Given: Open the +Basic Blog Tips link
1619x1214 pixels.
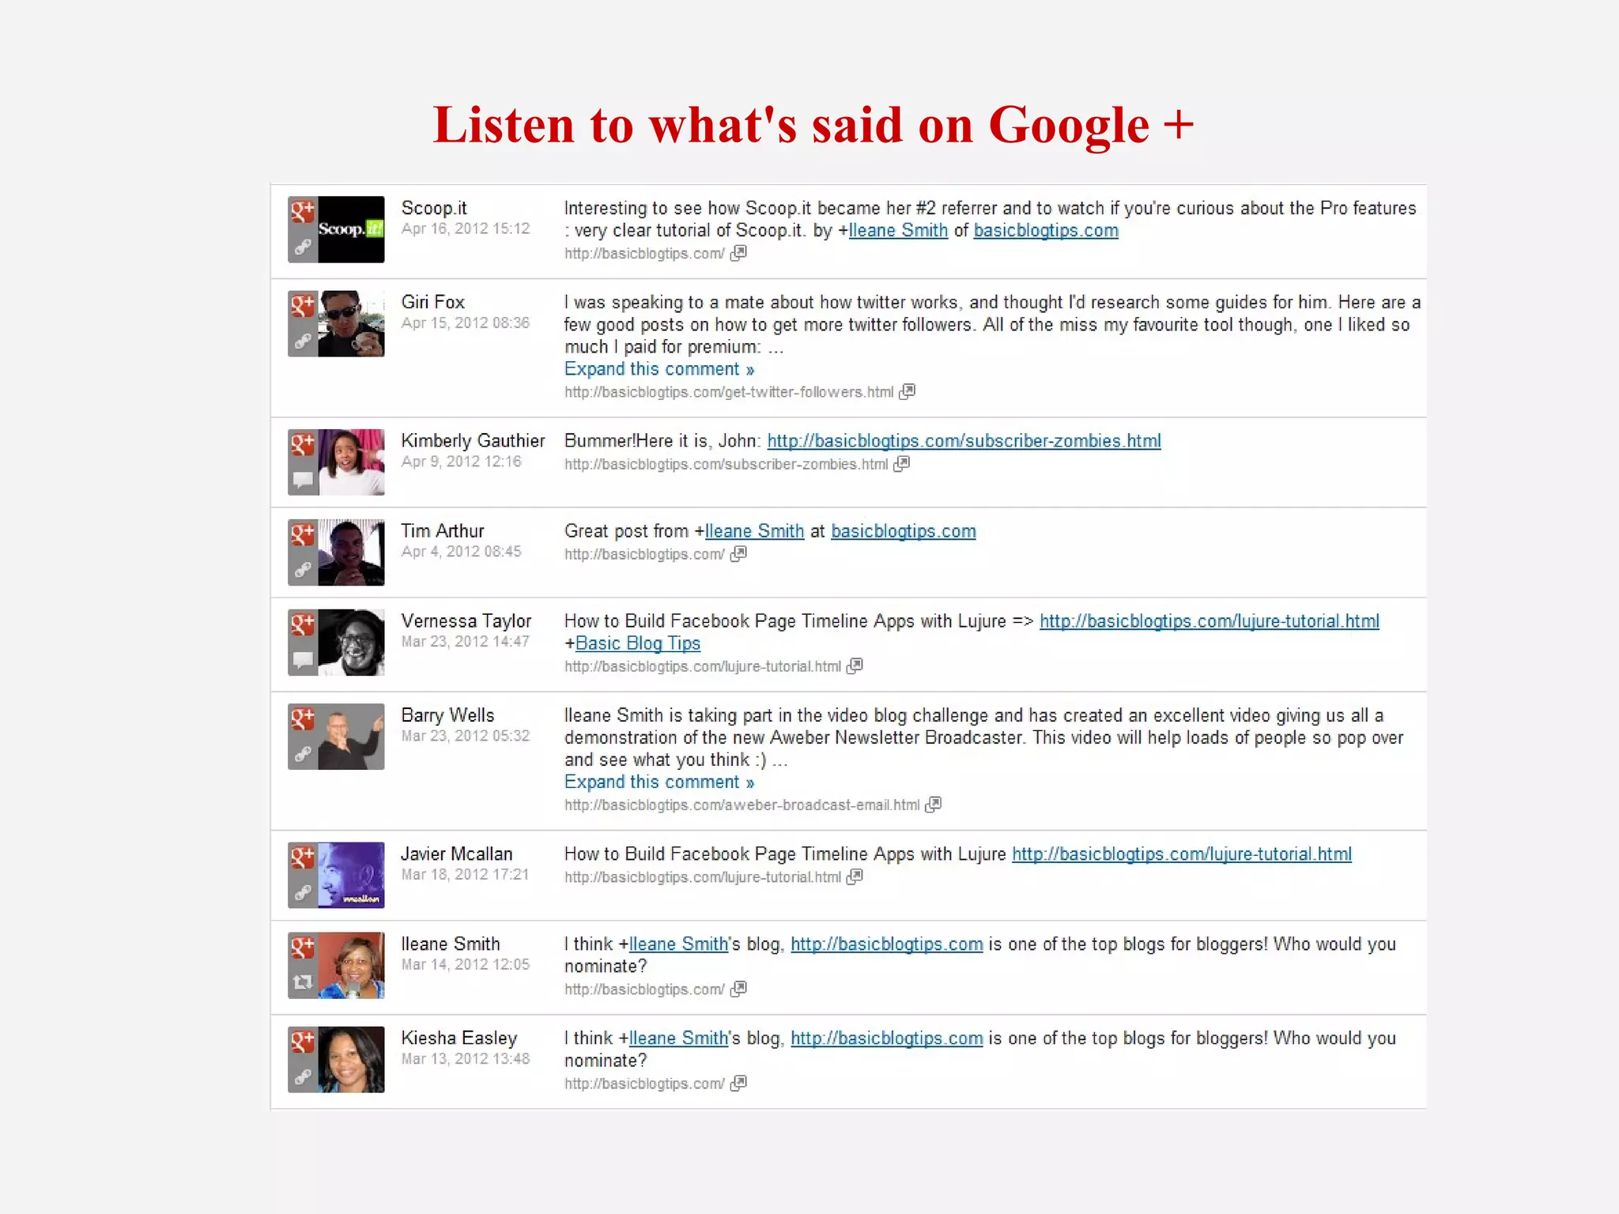Looking at the screenshot, I should [x=638, y=644].
